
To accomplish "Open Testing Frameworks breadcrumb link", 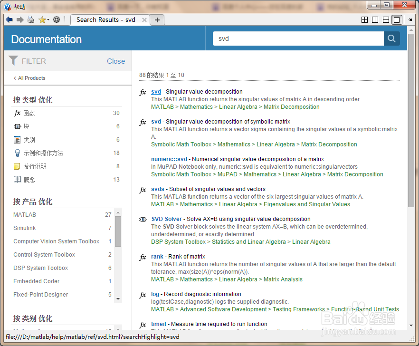I will pyautogui.click(x=298, y=309).
